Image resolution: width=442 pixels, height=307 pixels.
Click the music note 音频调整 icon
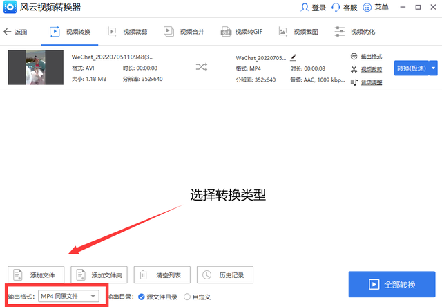[354, 82]
